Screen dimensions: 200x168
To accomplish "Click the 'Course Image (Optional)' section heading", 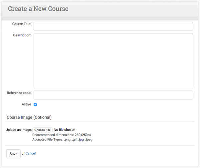I will click(x=29, y=117).
